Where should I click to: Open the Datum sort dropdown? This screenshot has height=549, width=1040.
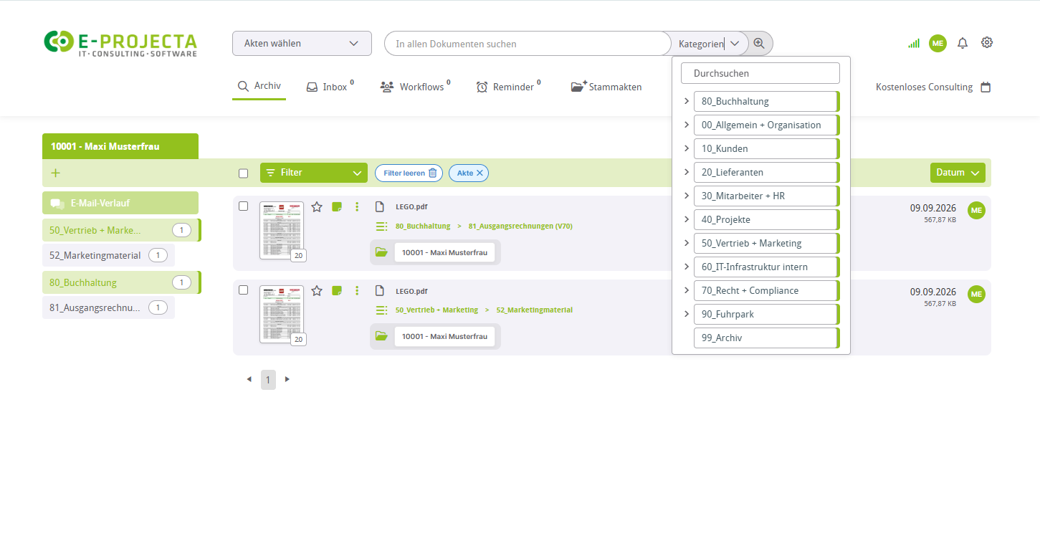958,173
